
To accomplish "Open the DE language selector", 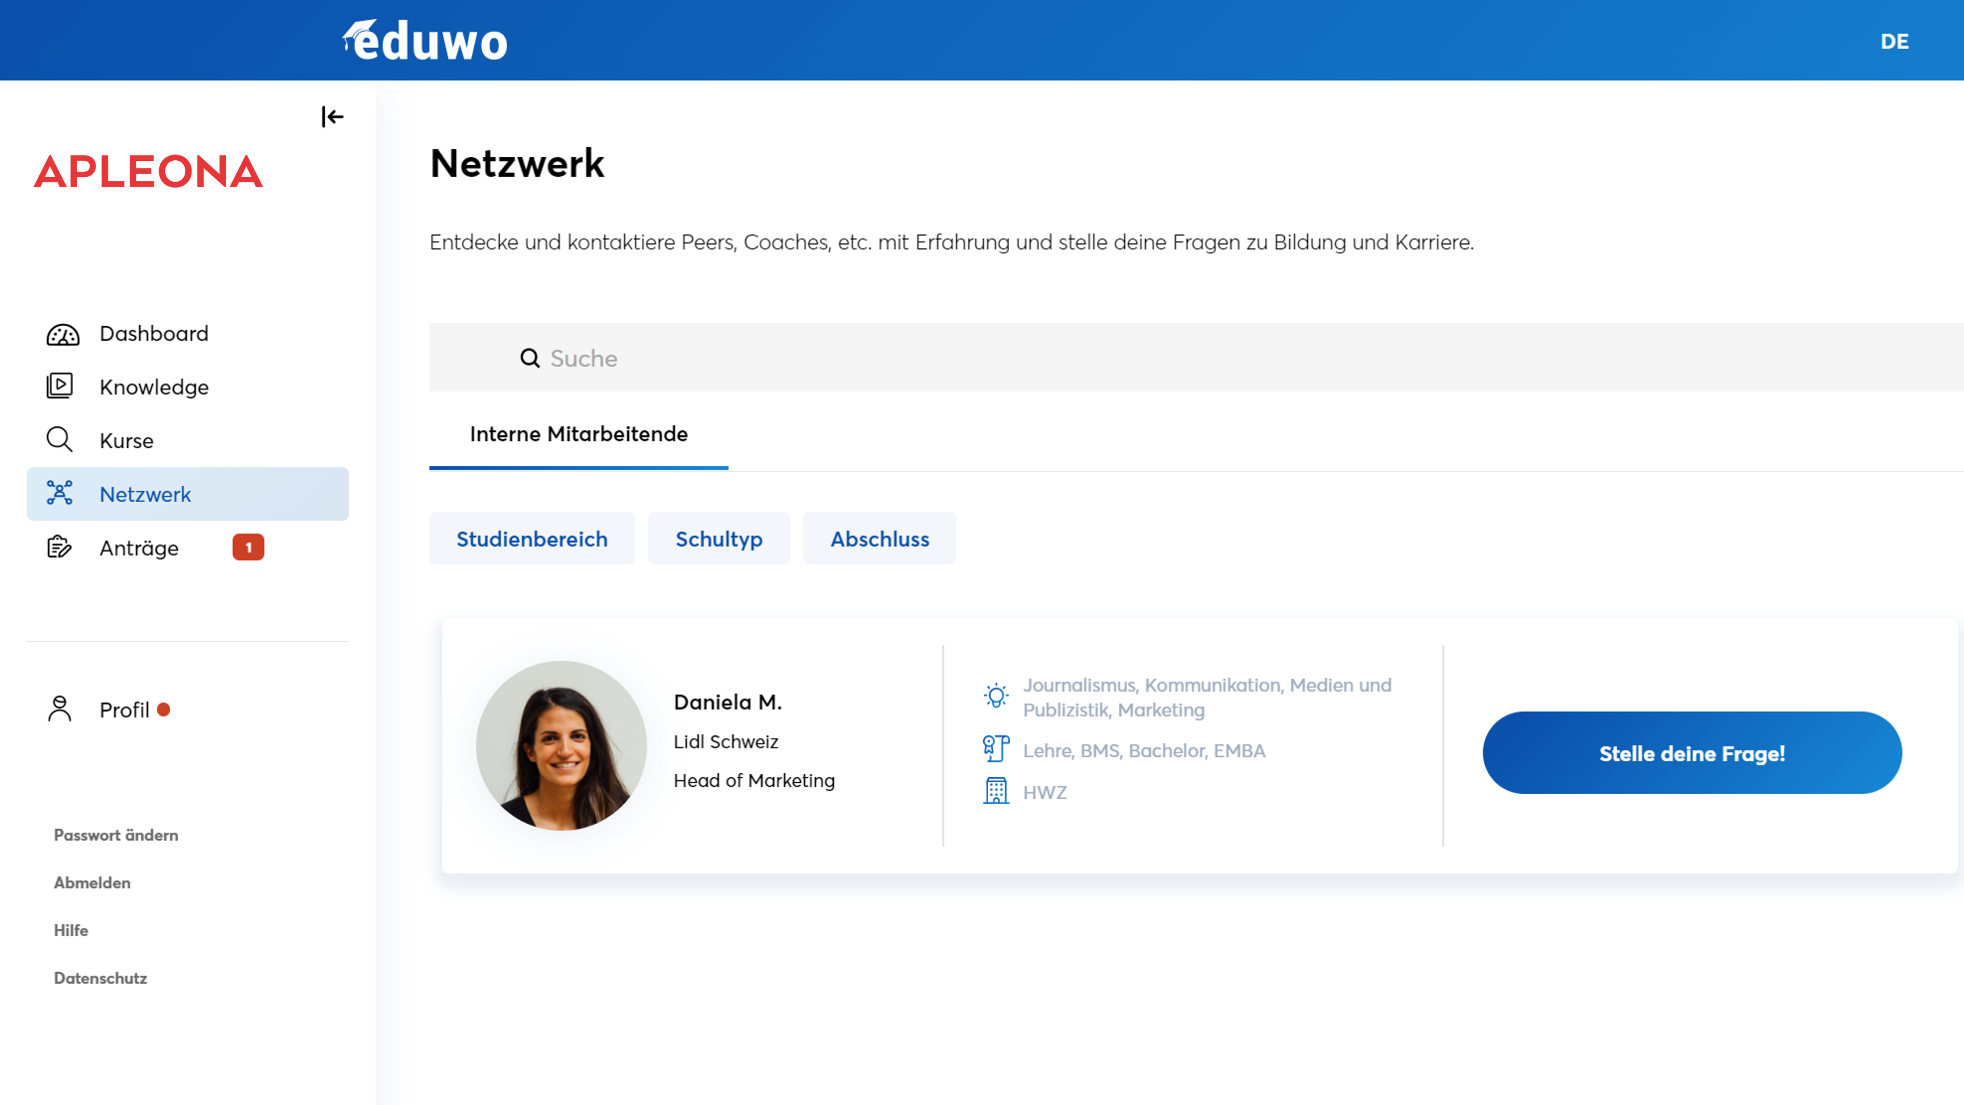I will [x=1894, y=41].
